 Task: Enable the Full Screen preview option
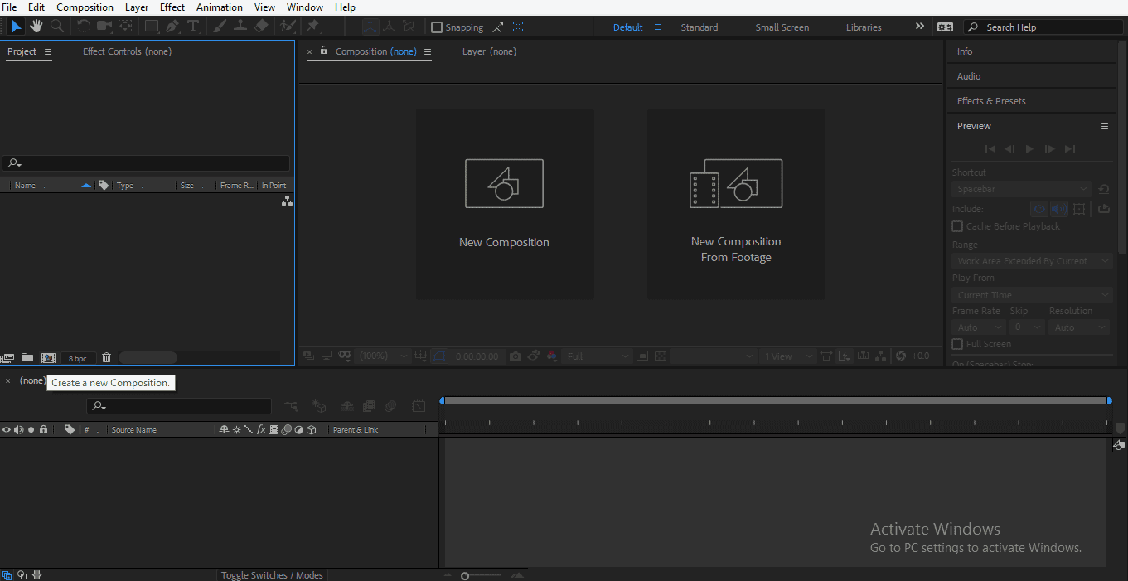tap(957, 344)
